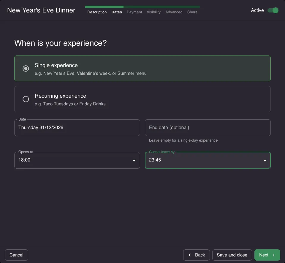Expand the Opens at dropdown arrow
This screenshot has height=263, width=285.
(x=134, y=161)
